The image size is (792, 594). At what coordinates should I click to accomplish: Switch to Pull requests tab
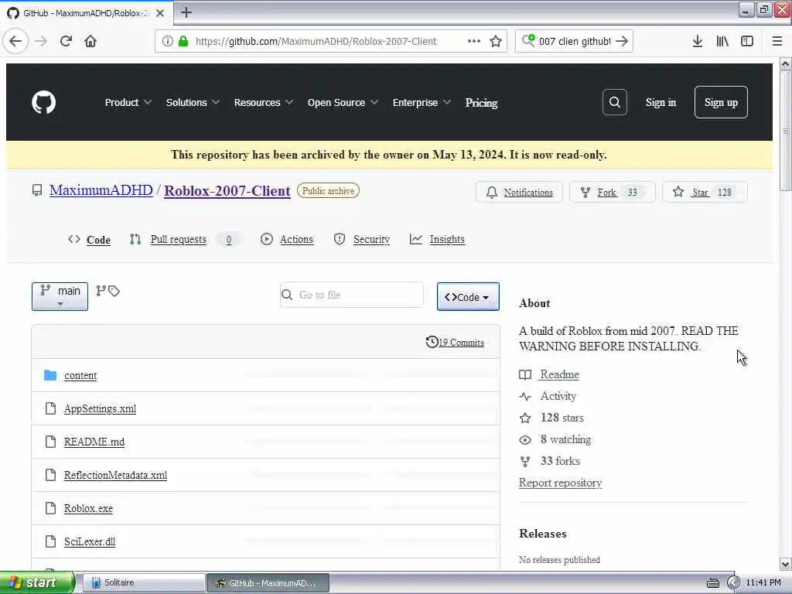tap(185, 240)
